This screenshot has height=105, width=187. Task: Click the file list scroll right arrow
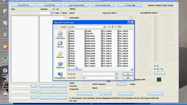pyautogui.click(x=132, y=69)
